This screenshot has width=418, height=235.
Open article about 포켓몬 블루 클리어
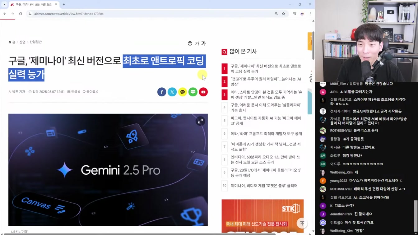point(264,186)
